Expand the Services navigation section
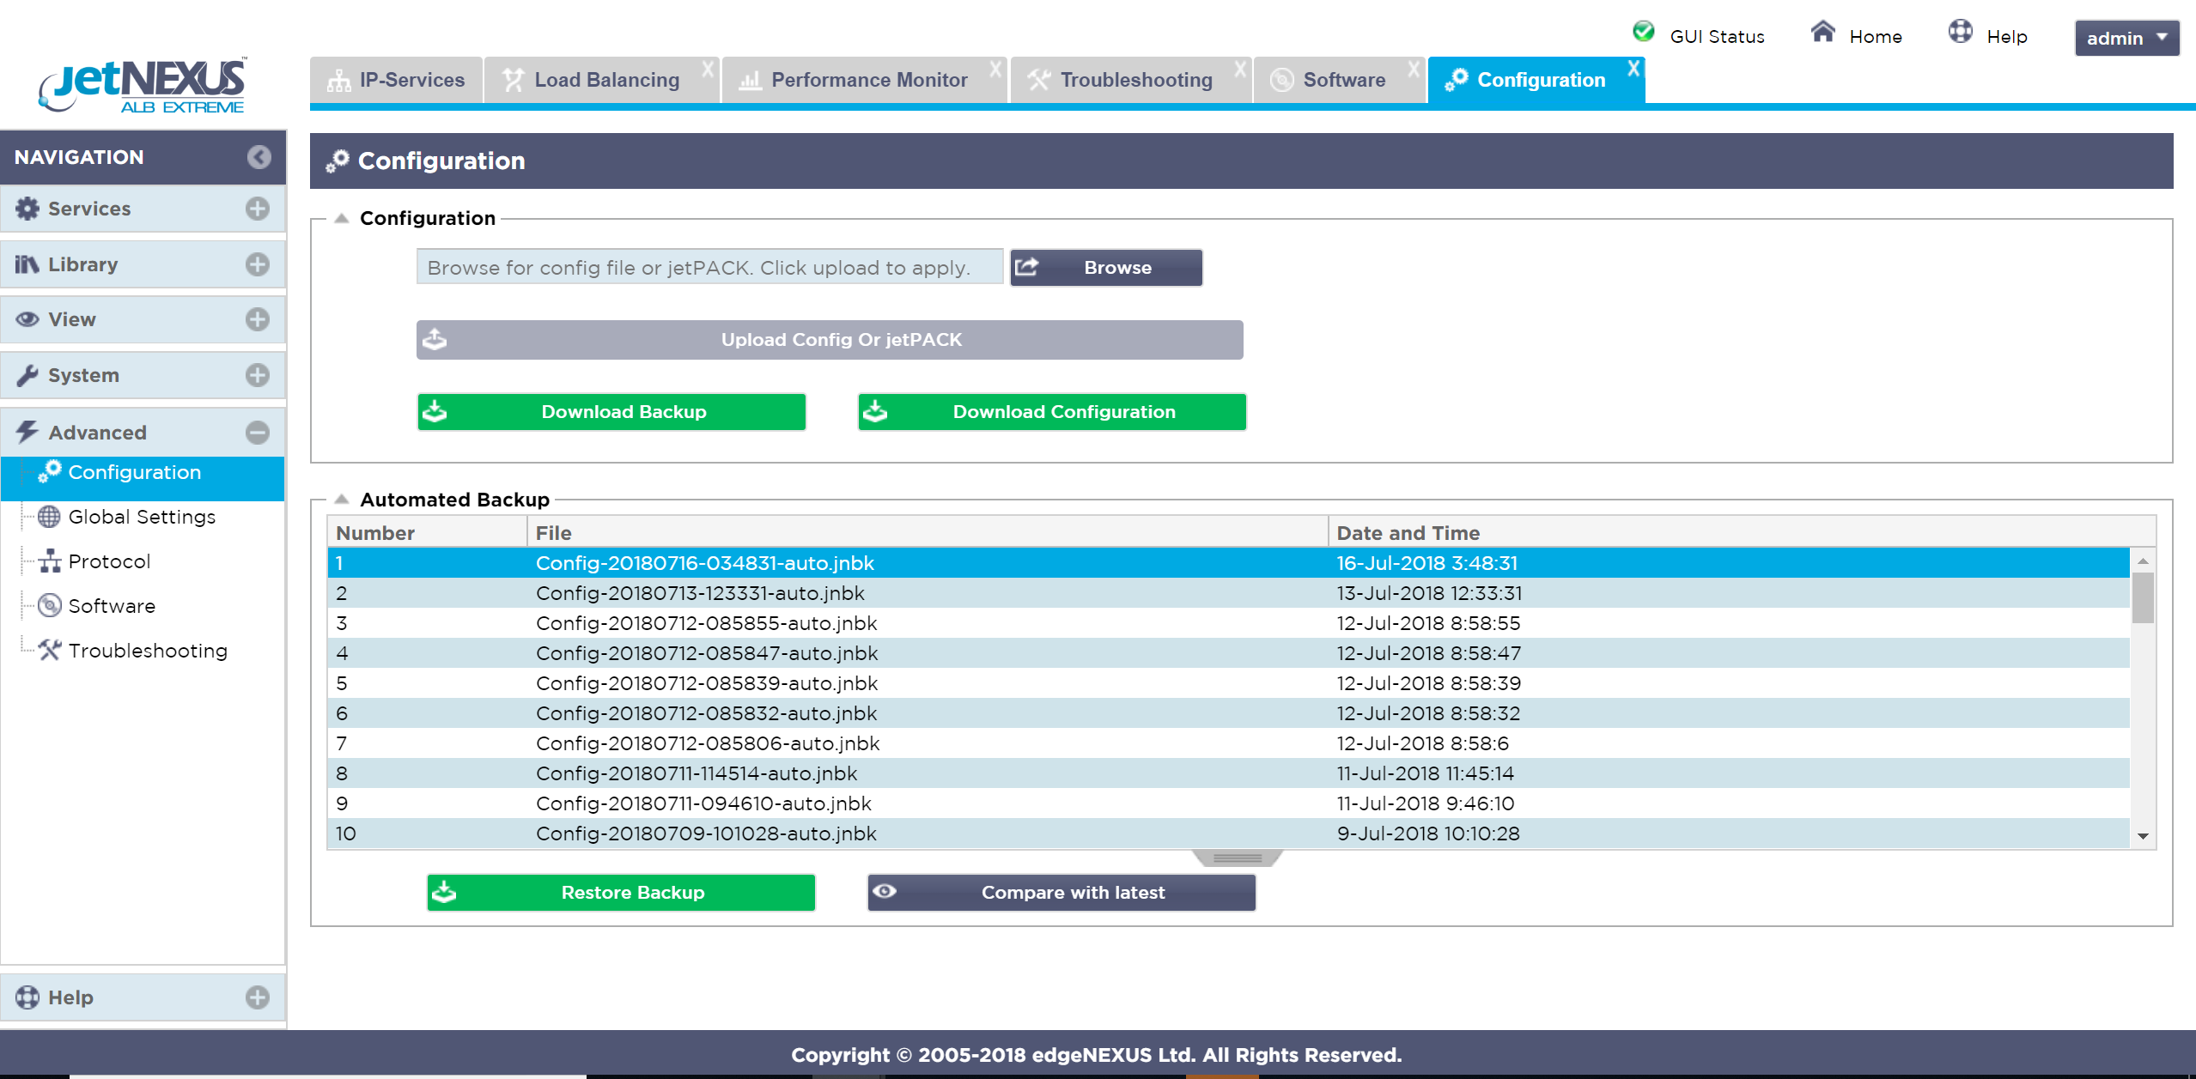 pyautogui.click(x=257, y=209)
